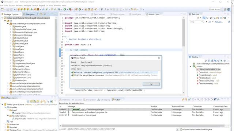The height and width of the screenshot is (131, 234).
Task: Click the green Run toolbar button
Action: tap(65, 9)
